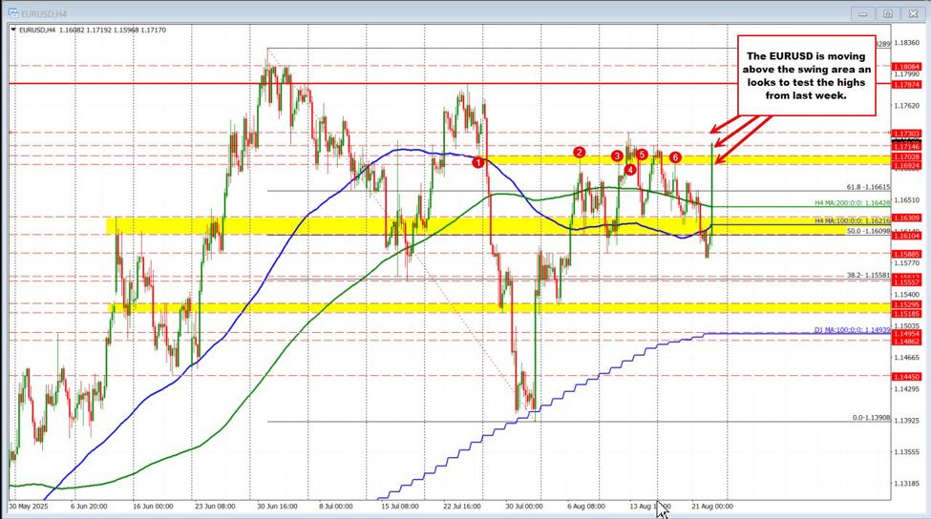
Task: Click the EURUSD,H4 chart window icon
Action: [10, 13]
